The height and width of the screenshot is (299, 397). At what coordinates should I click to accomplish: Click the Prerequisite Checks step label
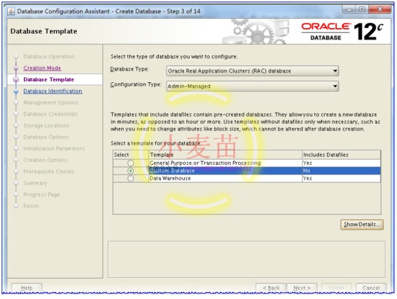49,172
